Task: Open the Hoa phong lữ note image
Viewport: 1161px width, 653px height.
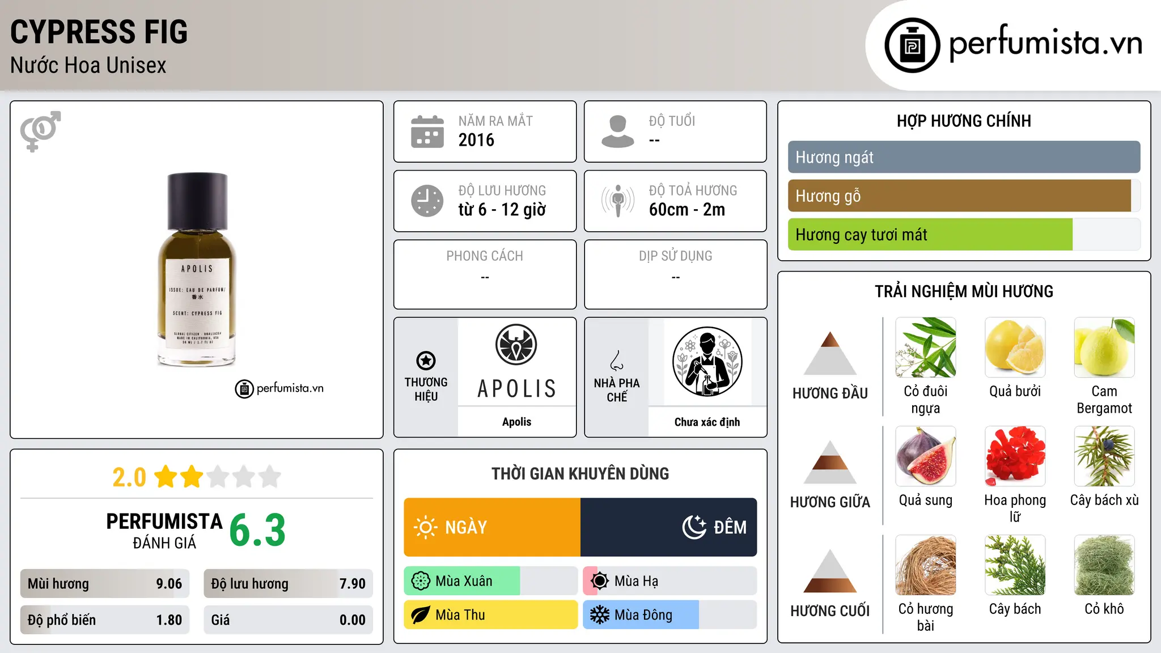Action: tap(1015, 456)
